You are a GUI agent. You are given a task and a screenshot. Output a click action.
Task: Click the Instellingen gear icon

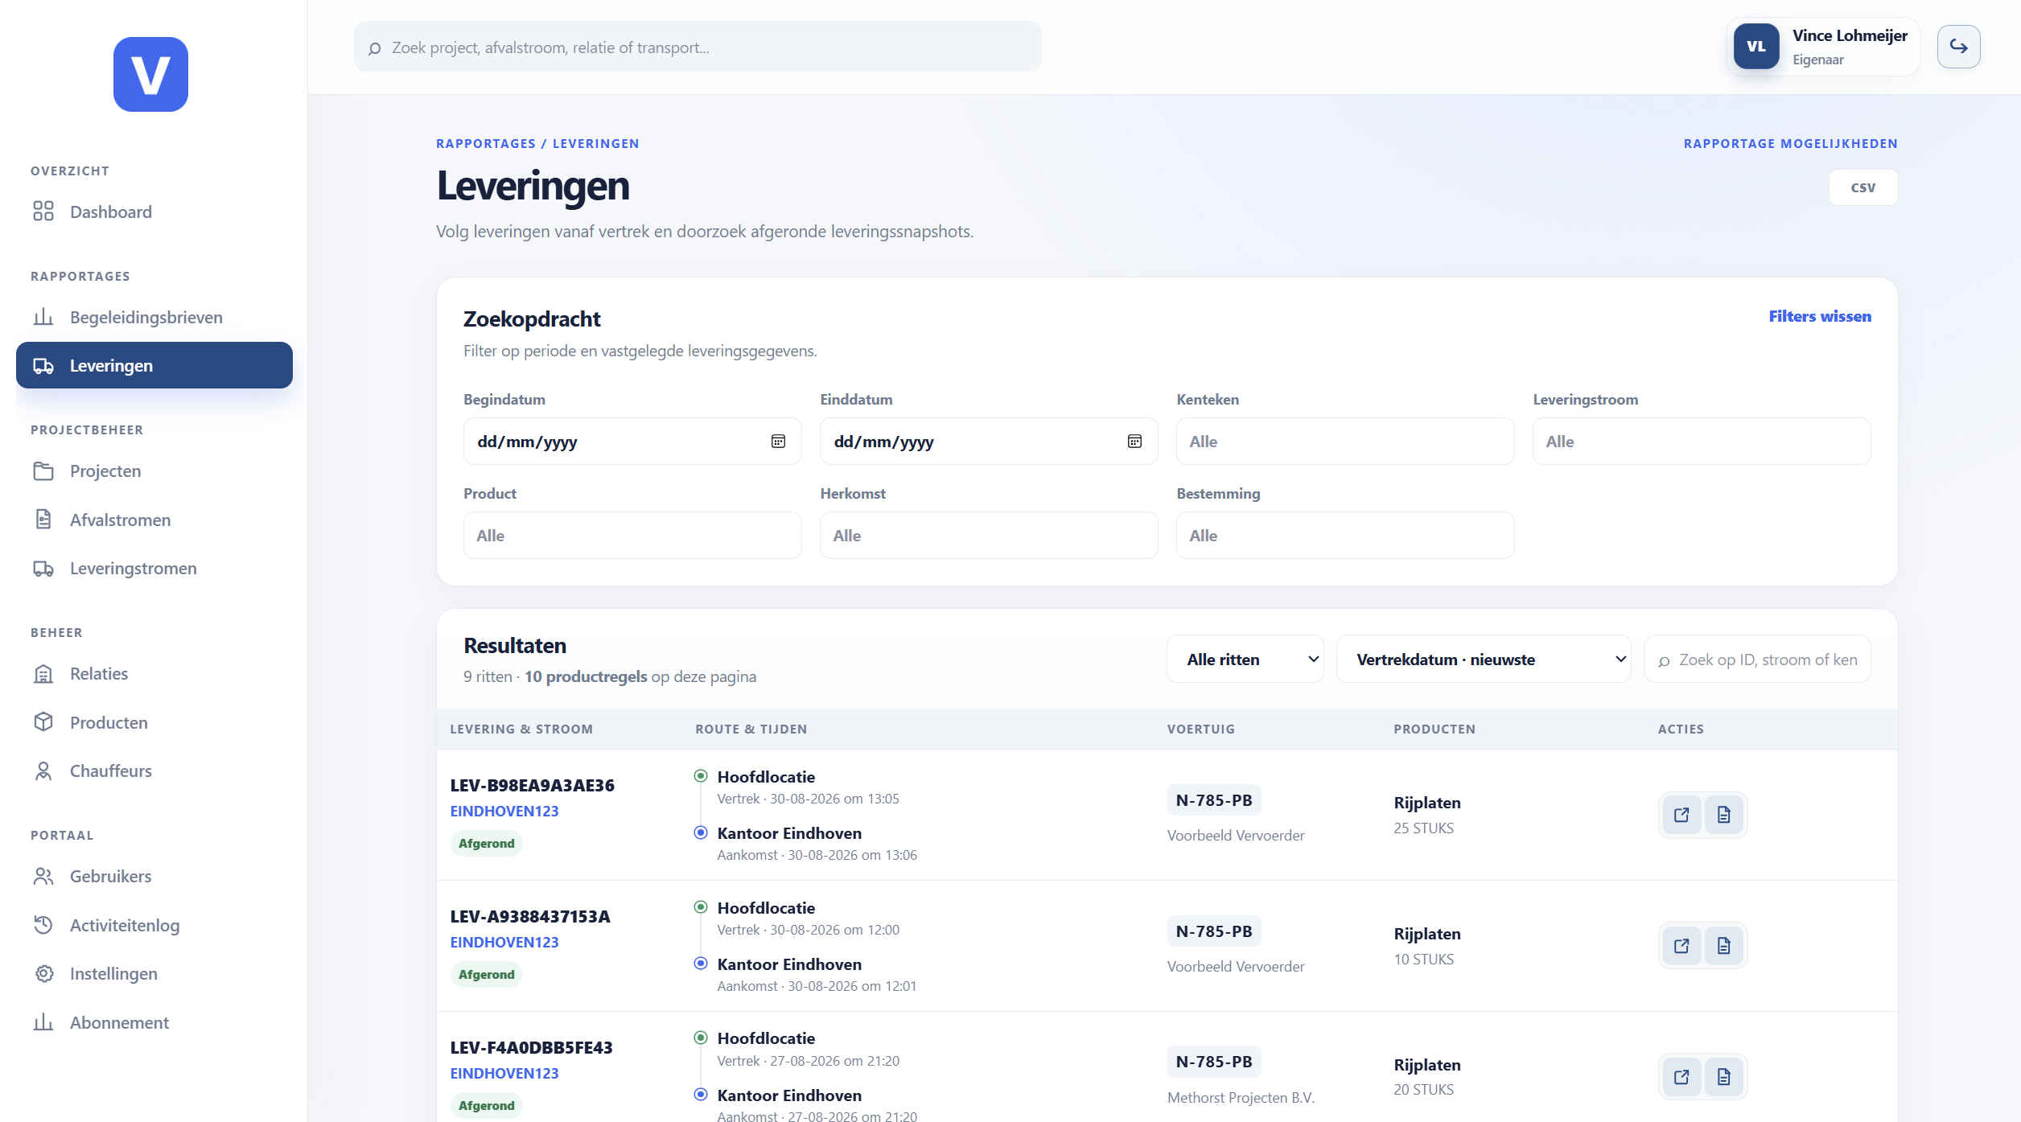pos(43,974)
